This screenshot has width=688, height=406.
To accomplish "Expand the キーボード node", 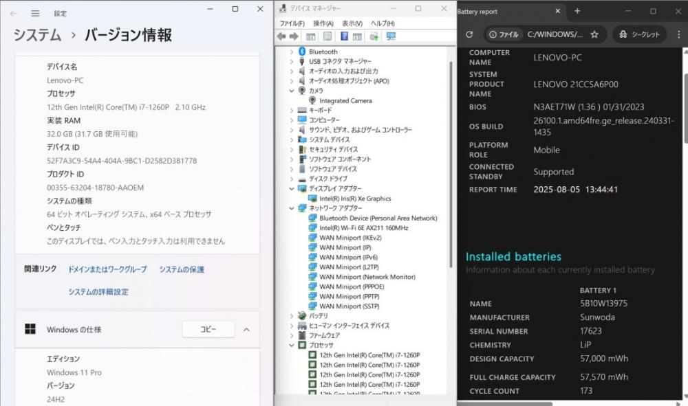I will pyautogui.click(x=292, y=111).
